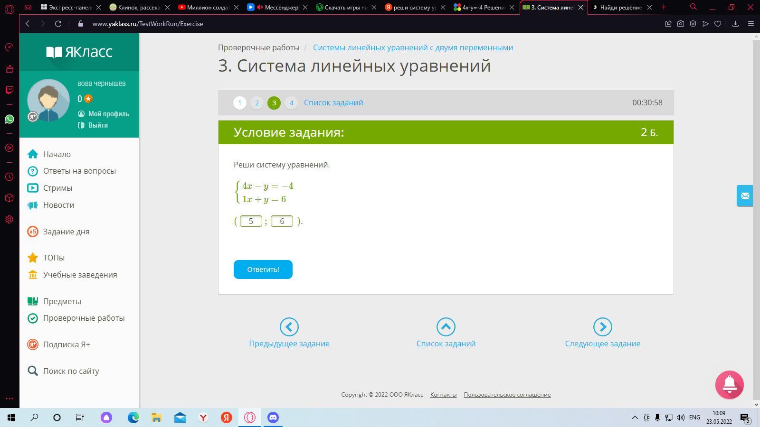Reload the page
Viewport: 760px width, 427px height.
click(58, 24)
